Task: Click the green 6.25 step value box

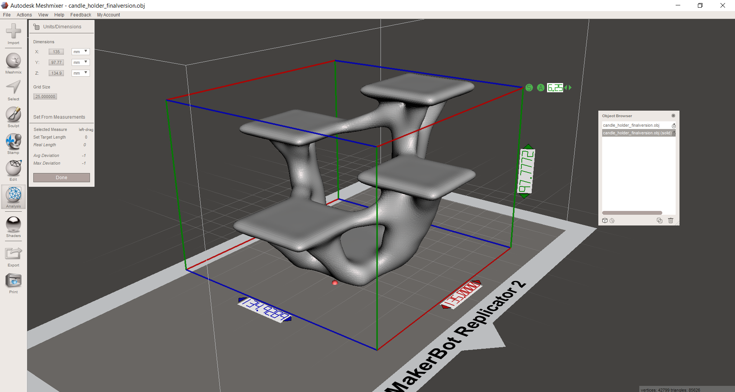Action: pos(555,88)
